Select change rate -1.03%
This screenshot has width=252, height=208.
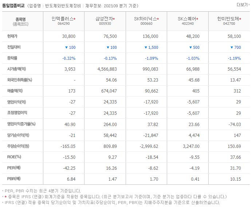(193, 58)
